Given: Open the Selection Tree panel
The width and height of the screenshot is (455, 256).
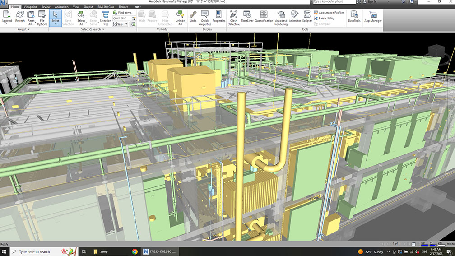Looking at the screenshot, I should coord(106,18).
